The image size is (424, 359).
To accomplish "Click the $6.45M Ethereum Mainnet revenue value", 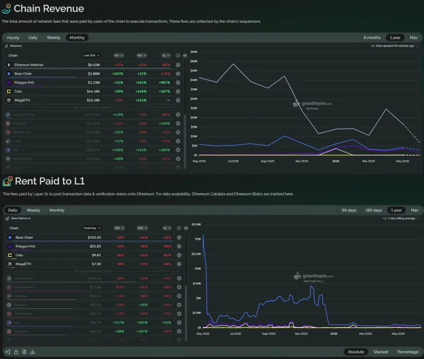I will [x=94, y=65].
